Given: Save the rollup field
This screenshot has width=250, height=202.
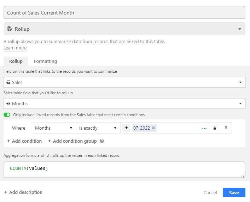Looking at the screenshot, I should (x=234, y=192).
